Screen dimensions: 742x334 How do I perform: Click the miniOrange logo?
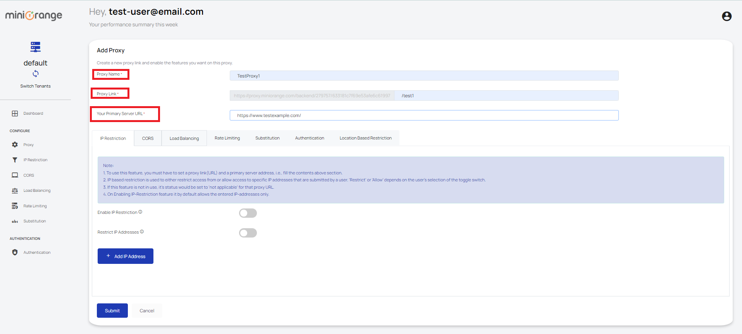point(34,15)
